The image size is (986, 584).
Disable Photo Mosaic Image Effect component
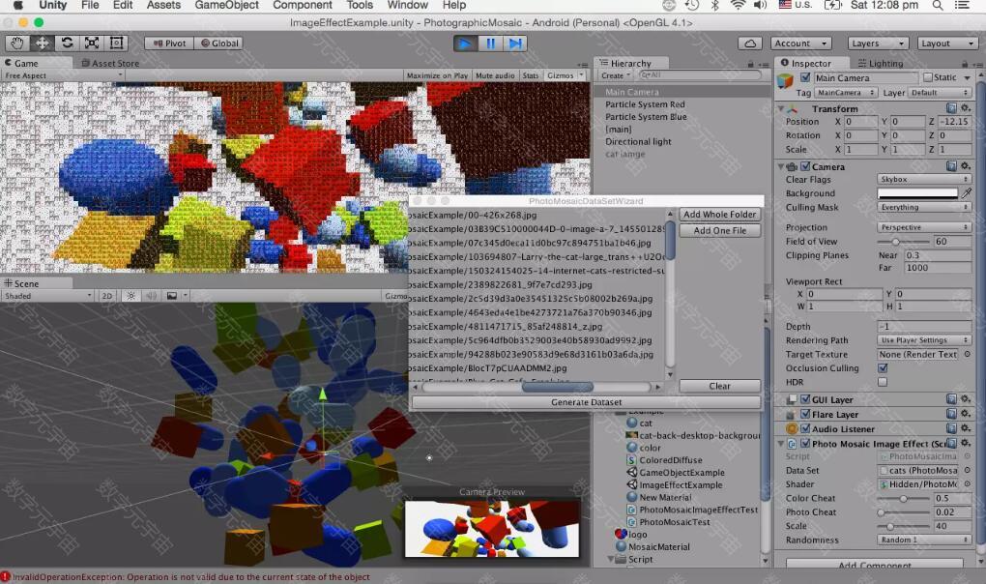[805, 443]
